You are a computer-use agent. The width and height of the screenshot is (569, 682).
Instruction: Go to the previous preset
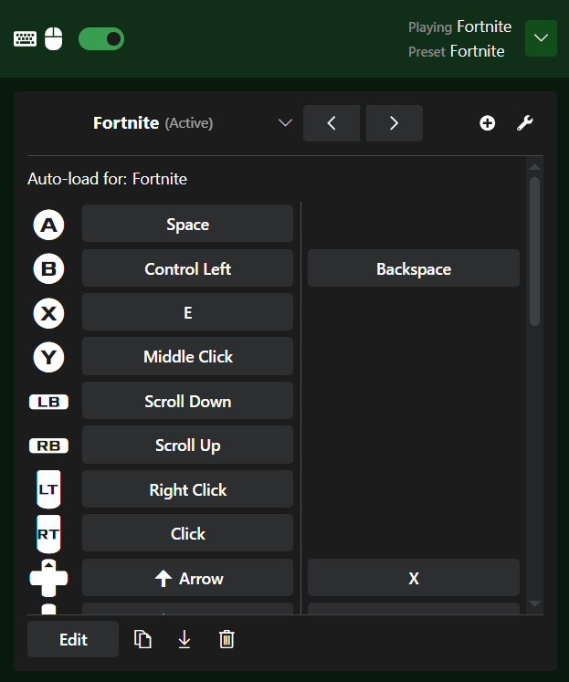tap(332, 123)
